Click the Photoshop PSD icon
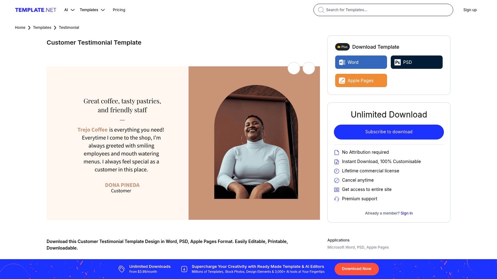Image resolution: width=497 pixels, height=279 pixels. 398,62
